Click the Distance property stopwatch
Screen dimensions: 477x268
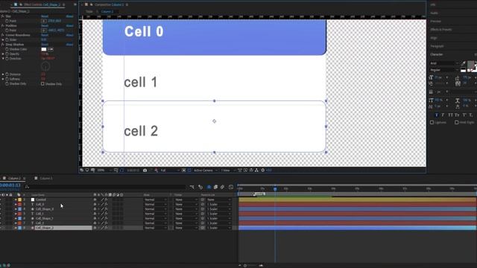pos(7,74)
